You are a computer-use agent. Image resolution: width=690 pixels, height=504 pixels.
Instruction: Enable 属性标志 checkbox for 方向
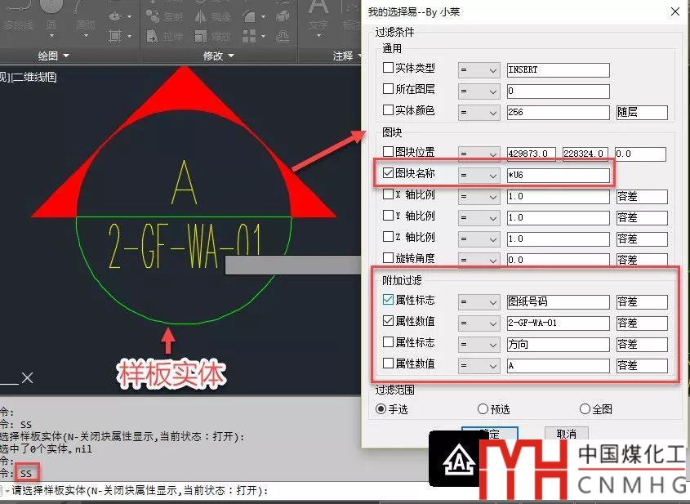click(388, 342)
